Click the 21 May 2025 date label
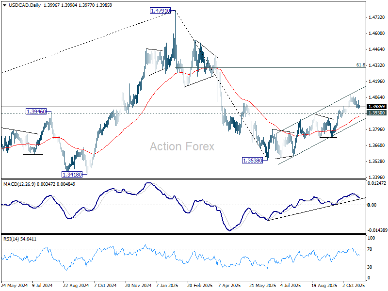This screenshot has height=291, width=388. pos(262,286)
